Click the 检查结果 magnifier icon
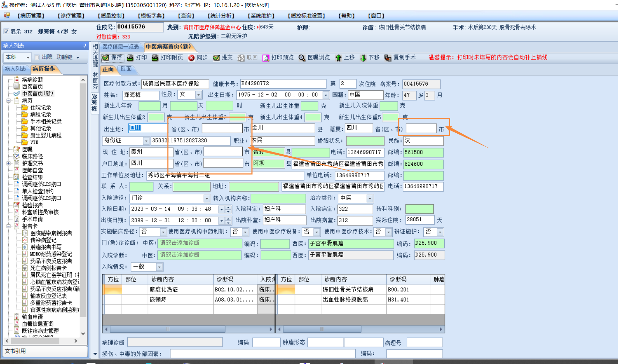The image size is (618, 364). pos(16,177)
